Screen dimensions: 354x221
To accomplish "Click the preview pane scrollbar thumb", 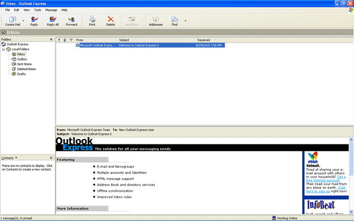I will tap(351, 159).
